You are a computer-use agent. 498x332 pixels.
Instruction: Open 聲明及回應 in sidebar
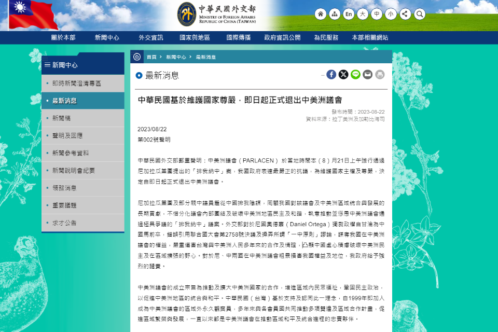[x=83, y=136]
